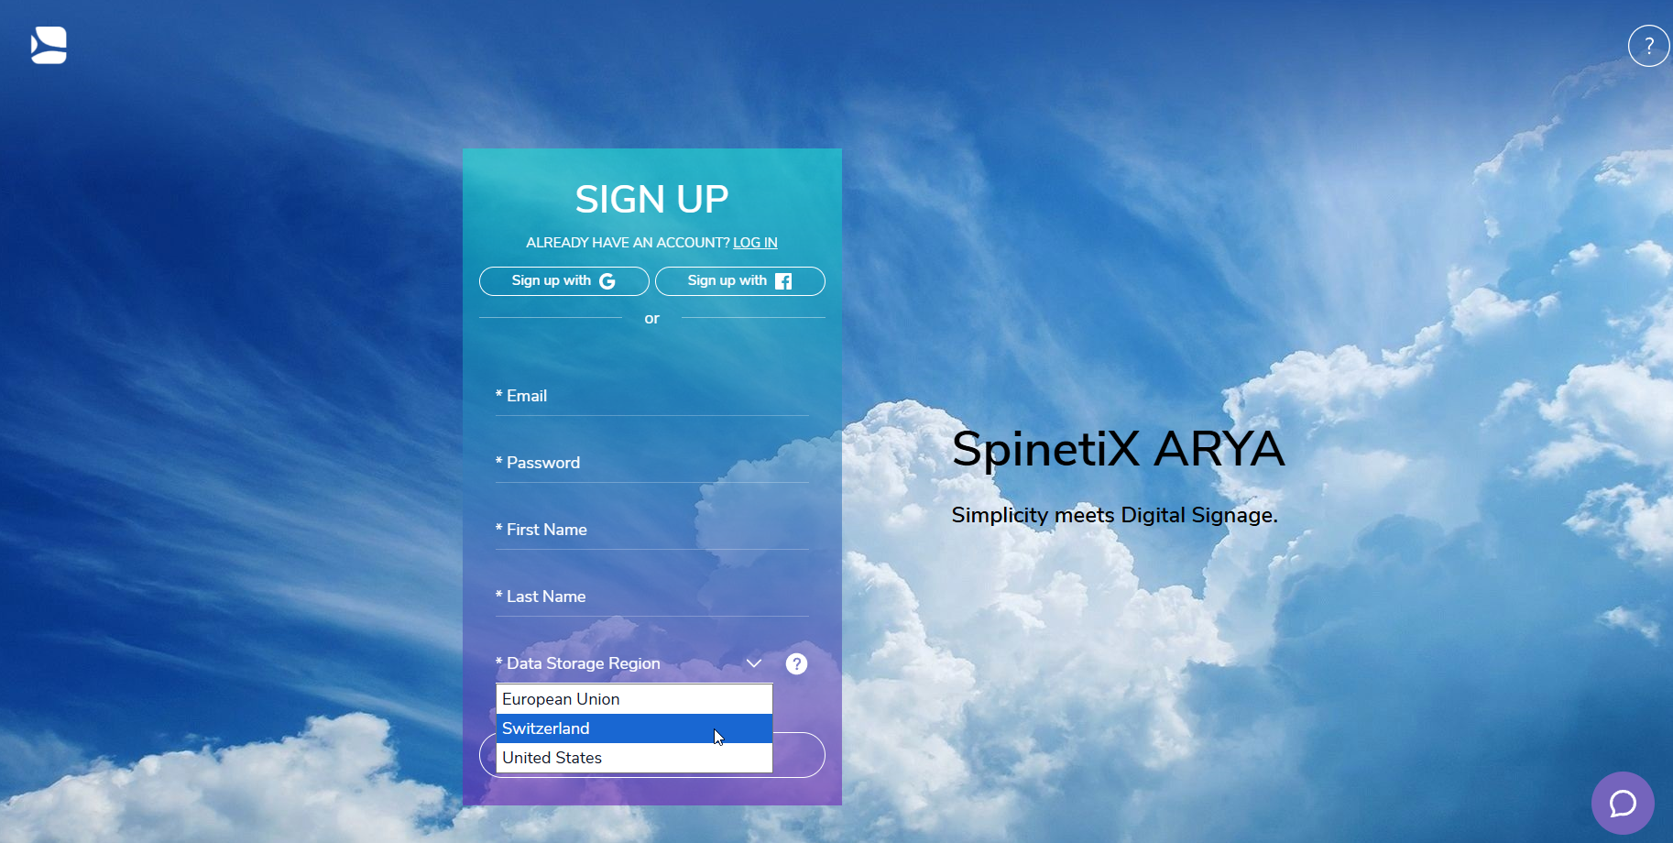The height and width of the screenshot is (843, 1673).
Task: Follow the LOG IN link
Action: tap(755, 243)
